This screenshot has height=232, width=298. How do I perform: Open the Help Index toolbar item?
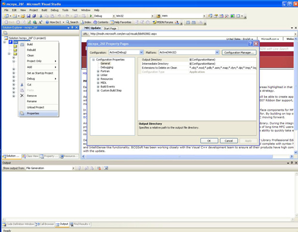pos(86,22)
